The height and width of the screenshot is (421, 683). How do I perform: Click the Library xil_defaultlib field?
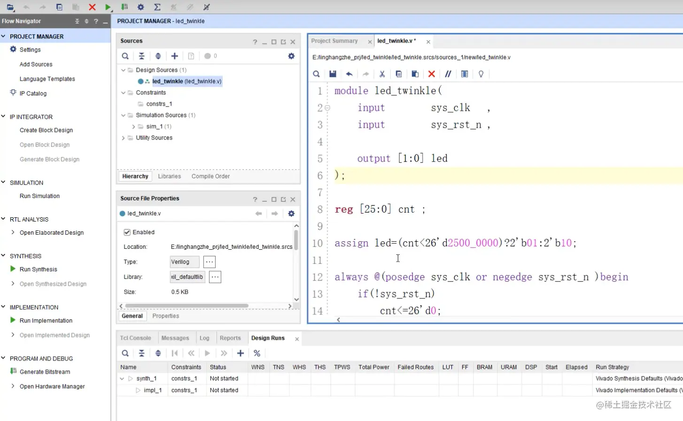click(187, 277)
